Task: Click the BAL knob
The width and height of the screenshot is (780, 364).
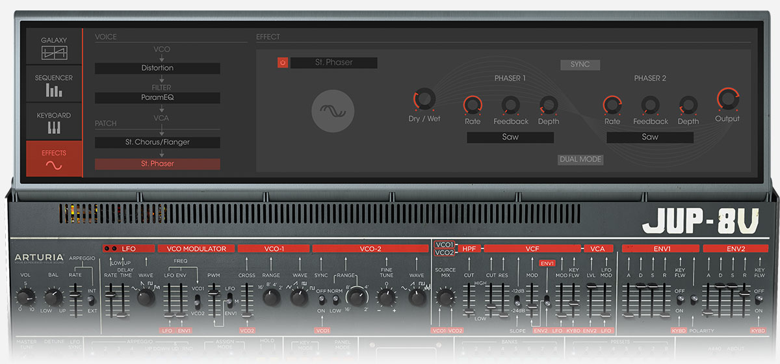Action: 53,298
